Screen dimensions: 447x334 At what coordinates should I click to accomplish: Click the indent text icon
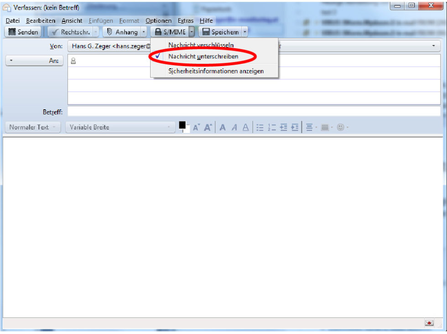pyautogui.click(x=295, y=128)
